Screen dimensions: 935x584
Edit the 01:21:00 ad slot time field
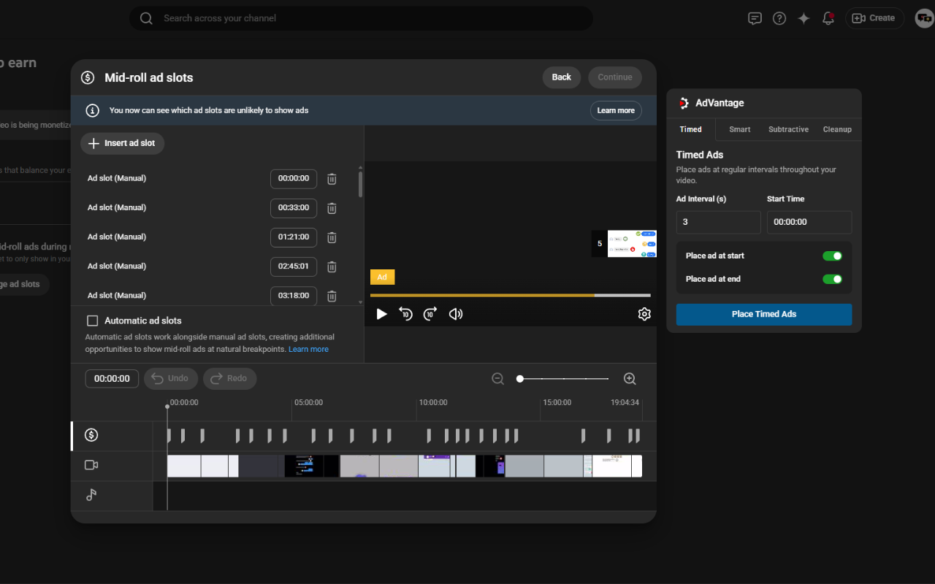pyautogui.click(x=294, y=237)
